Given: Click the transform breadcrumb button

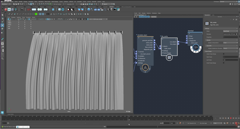Looking at the screenshot, I should click(x=154, y=17).
